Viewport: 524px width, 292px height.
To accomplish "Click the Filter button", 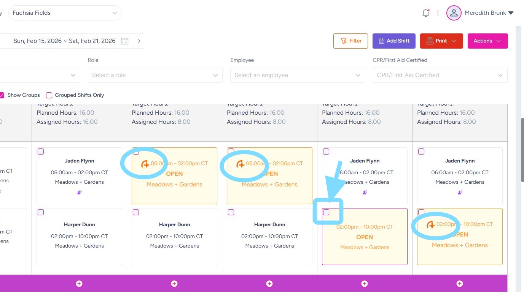I will [x=350, y=41].
